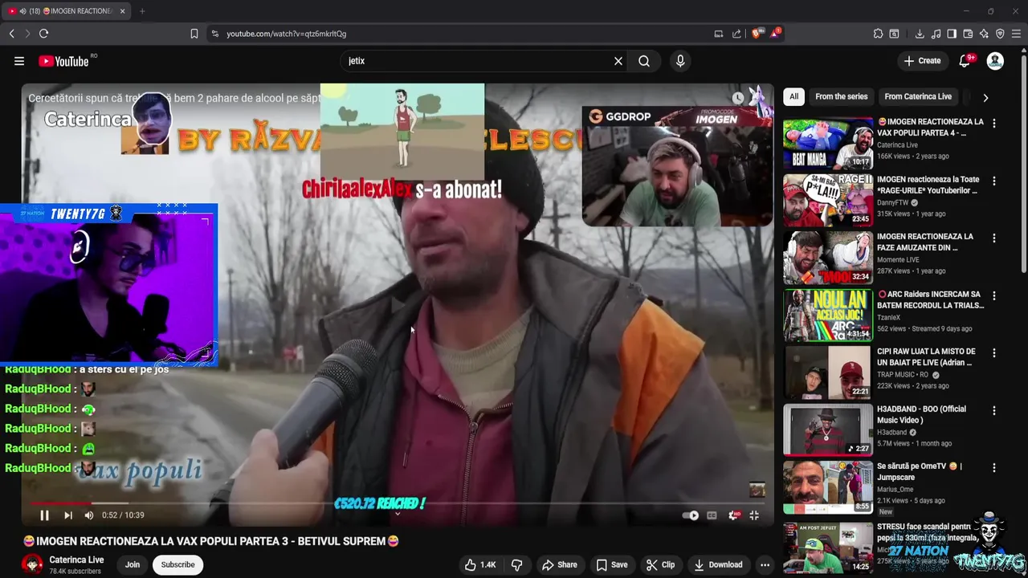1028x578 pixels.
Task: Open the CIPI RAW LUAT LA MISTO title
Action: coord(926,356)
